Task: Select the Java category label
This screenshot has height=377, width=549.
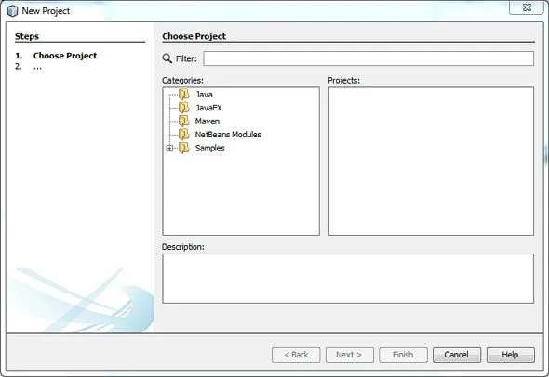Action: [204, 95]
